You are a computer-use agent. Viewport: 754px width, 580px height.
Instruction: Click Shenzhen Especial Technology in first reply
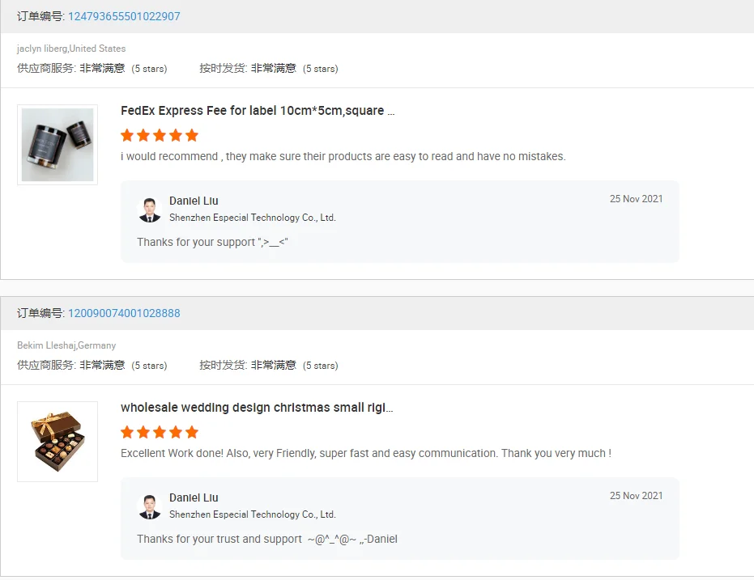click(x=252, y=218)
